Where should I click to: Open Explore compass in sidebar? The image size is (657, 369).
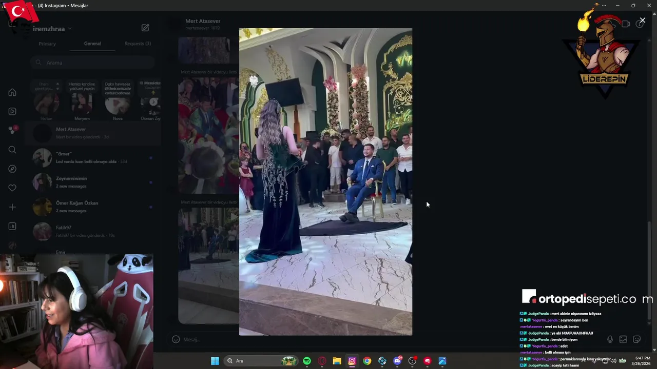[12, 169]
